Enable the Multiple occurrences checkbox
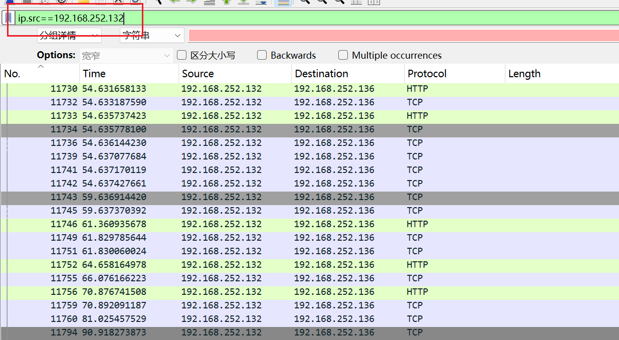This screenshot has height=340, width=619. coord(343,55)
